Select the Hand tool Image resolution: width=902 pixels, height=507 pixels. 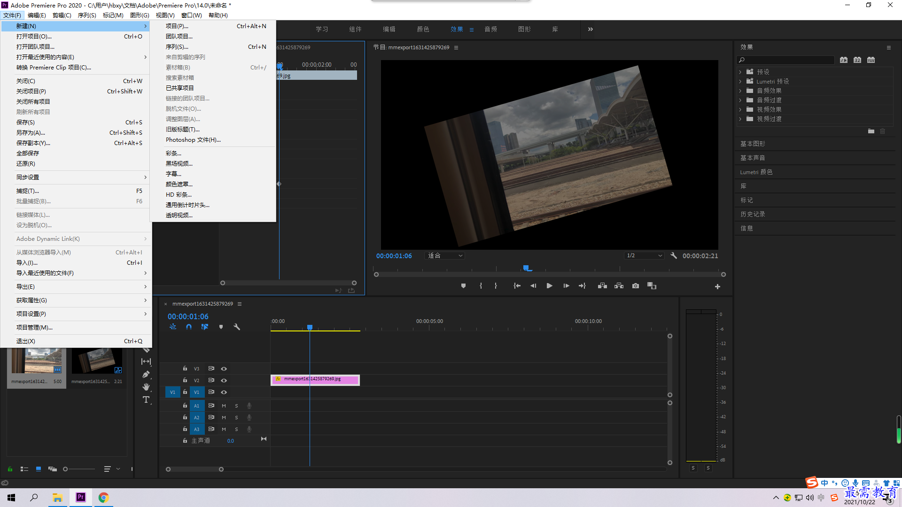pyautogui.click(x=146, y=387)
